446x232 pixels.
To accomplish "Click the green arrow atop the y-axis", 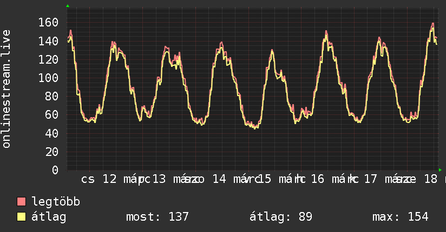I will (x=68, y=6).
